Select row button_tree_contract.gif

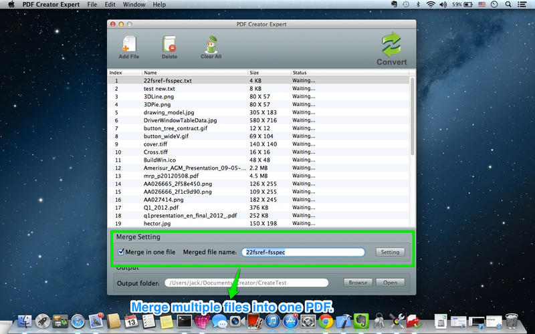(x=259, y=128)
